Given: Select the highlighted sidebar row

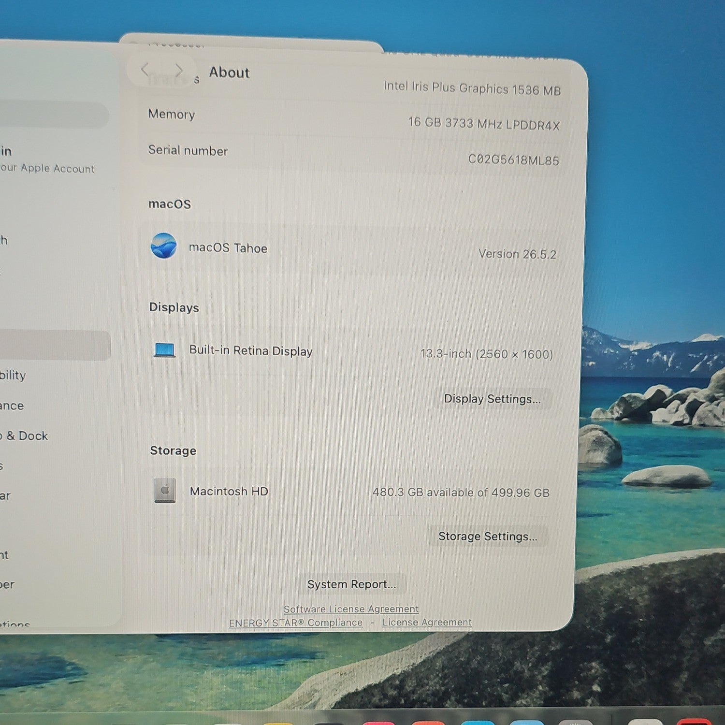Looking at the screenshot, I should pos(55,345).
